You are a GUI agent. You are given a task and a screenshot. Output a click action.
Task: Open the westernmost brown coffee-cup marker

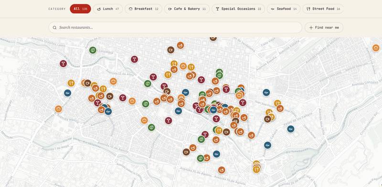coord(87,83)
